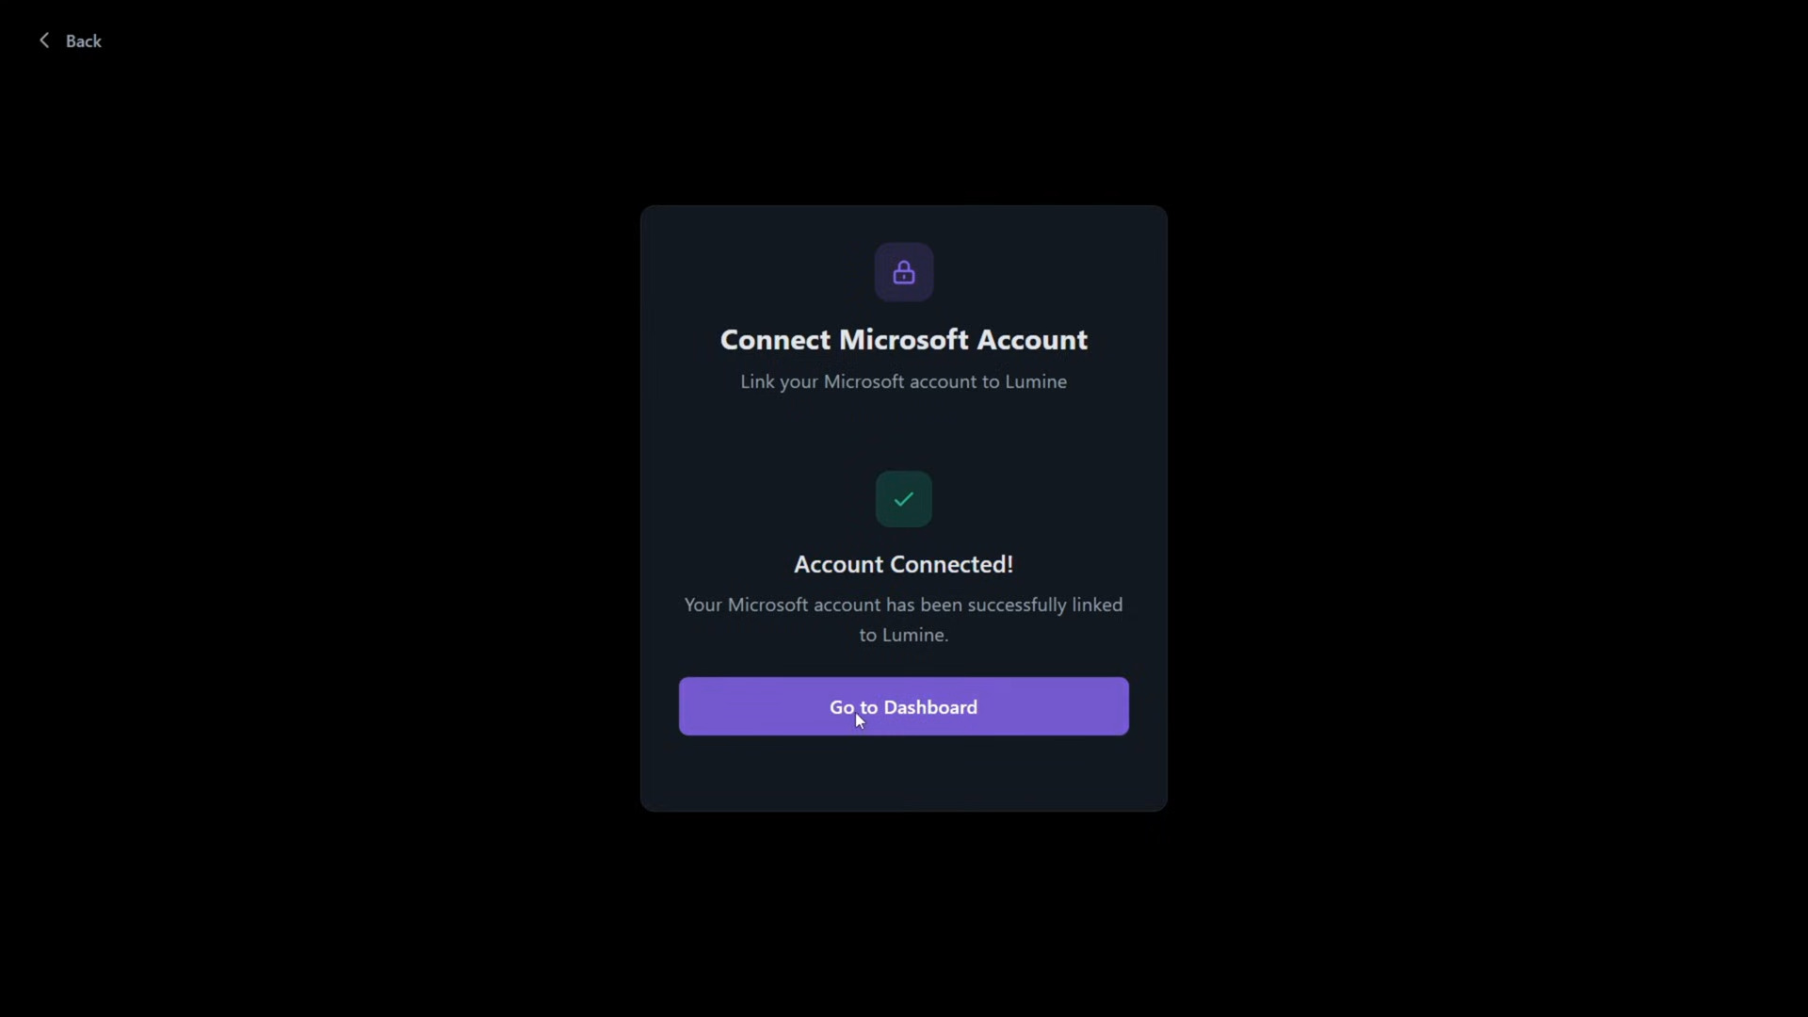This screenshot has height=1017, width=1808.
Task: Click the Link your Microsoft account subtitle
Action: tap(904, 381)
